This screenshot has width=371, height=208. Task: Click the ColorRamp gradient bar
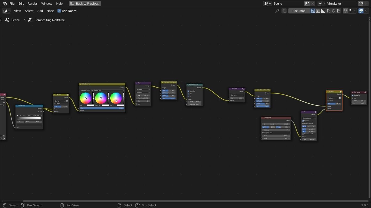[29, 118]
